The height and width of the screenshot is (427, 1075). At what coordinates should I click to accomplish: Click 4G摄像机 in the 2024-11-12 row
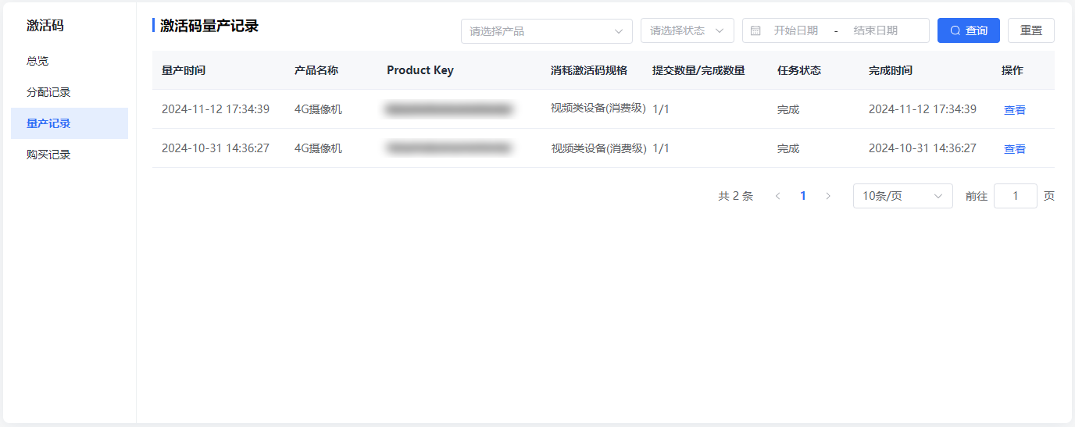pyautogui.click(x=318, y=109)
